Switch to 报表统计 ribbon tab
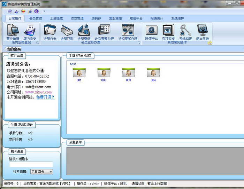Image resolution: width=244 pixels, height=189 pixels. 157,18
